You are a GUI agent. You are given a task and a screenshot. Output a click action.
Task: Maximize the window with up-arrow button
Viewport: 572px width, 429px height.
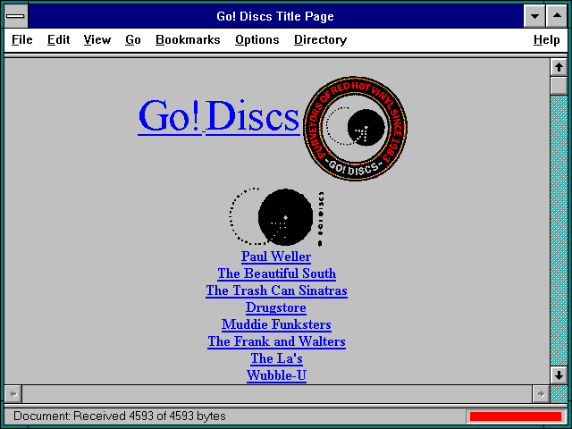[557, 16]
